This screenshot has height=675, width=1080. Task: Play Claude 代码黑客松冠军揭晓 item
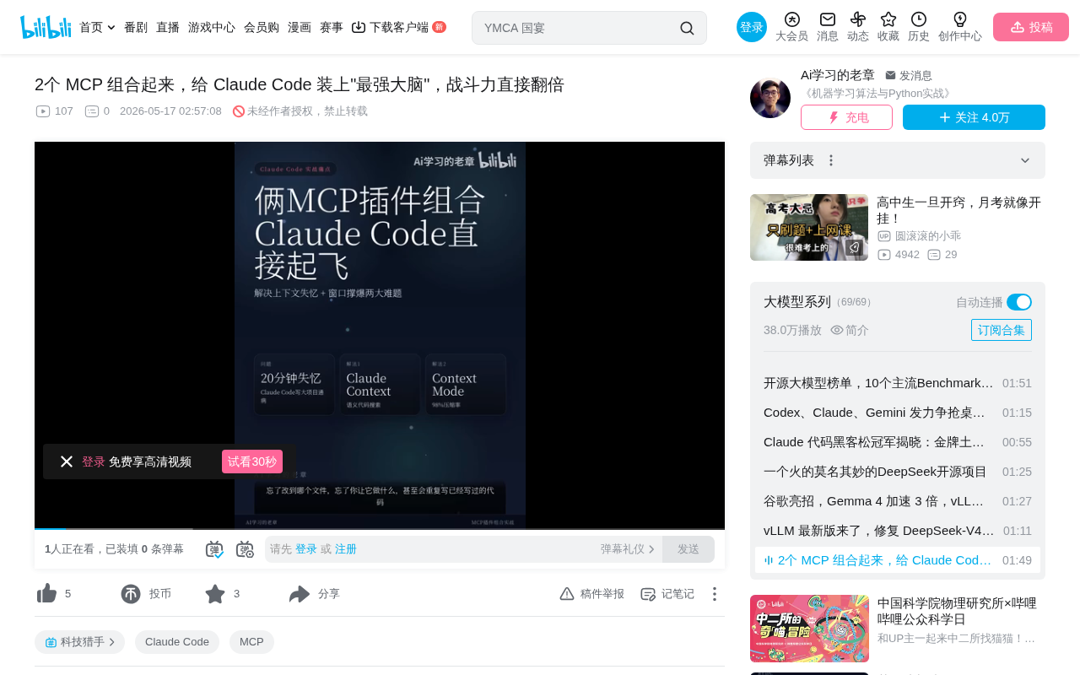coord(898,442)
